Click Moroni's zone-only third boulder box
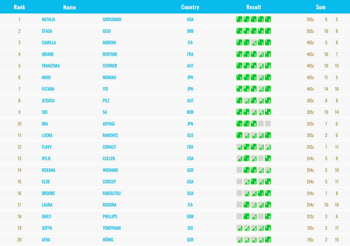 coord(254,43)
